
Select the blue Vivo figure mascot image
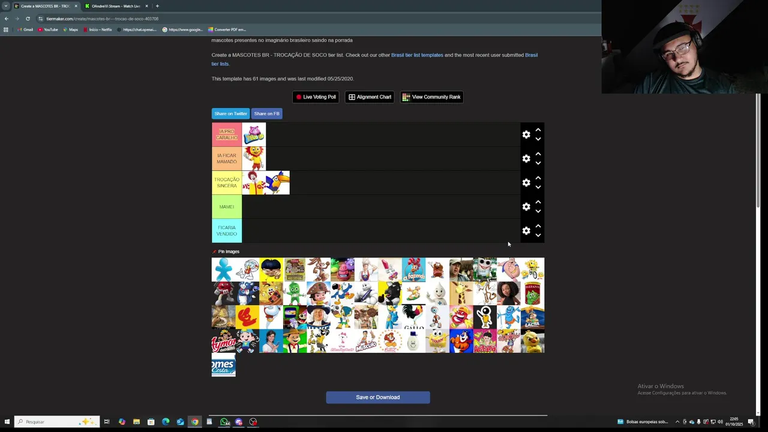tap(224, 269)
